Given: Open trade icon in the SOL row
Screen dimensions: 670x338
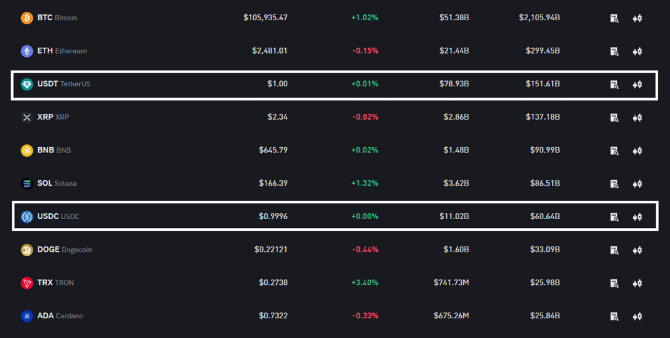Looking at the screenshot, I should coord(637,184).
